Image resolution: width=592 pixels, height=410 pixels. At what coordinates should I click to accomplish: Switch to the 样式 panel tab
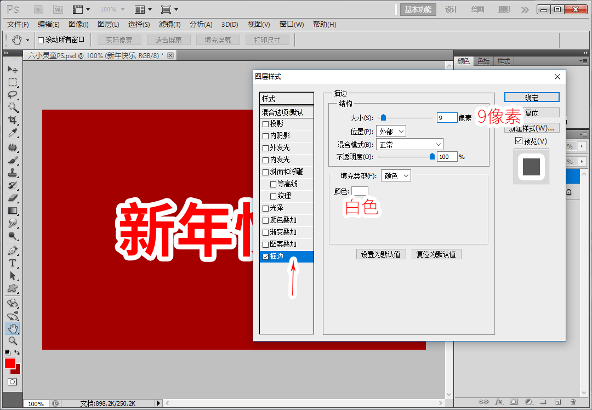click(503, 61)
